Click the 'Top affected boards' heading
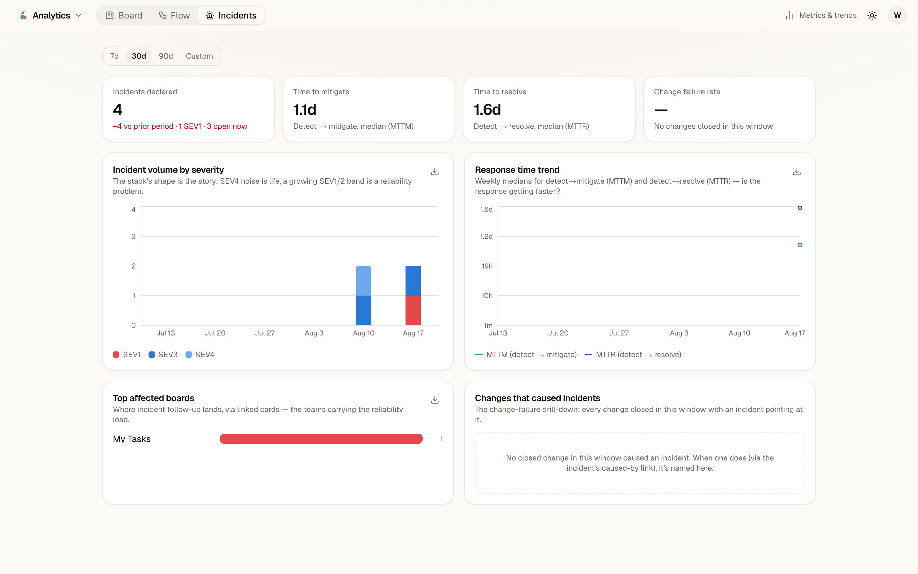918x574 pixels. tap(153, 398)
